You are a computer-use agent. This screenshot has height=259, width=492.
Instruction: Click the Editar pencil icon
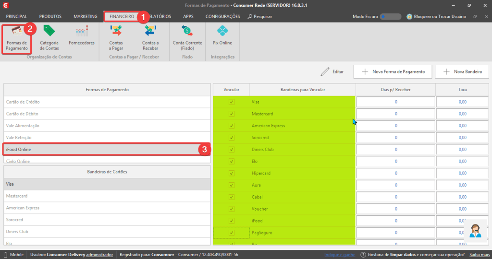click(x=325, y=72)
